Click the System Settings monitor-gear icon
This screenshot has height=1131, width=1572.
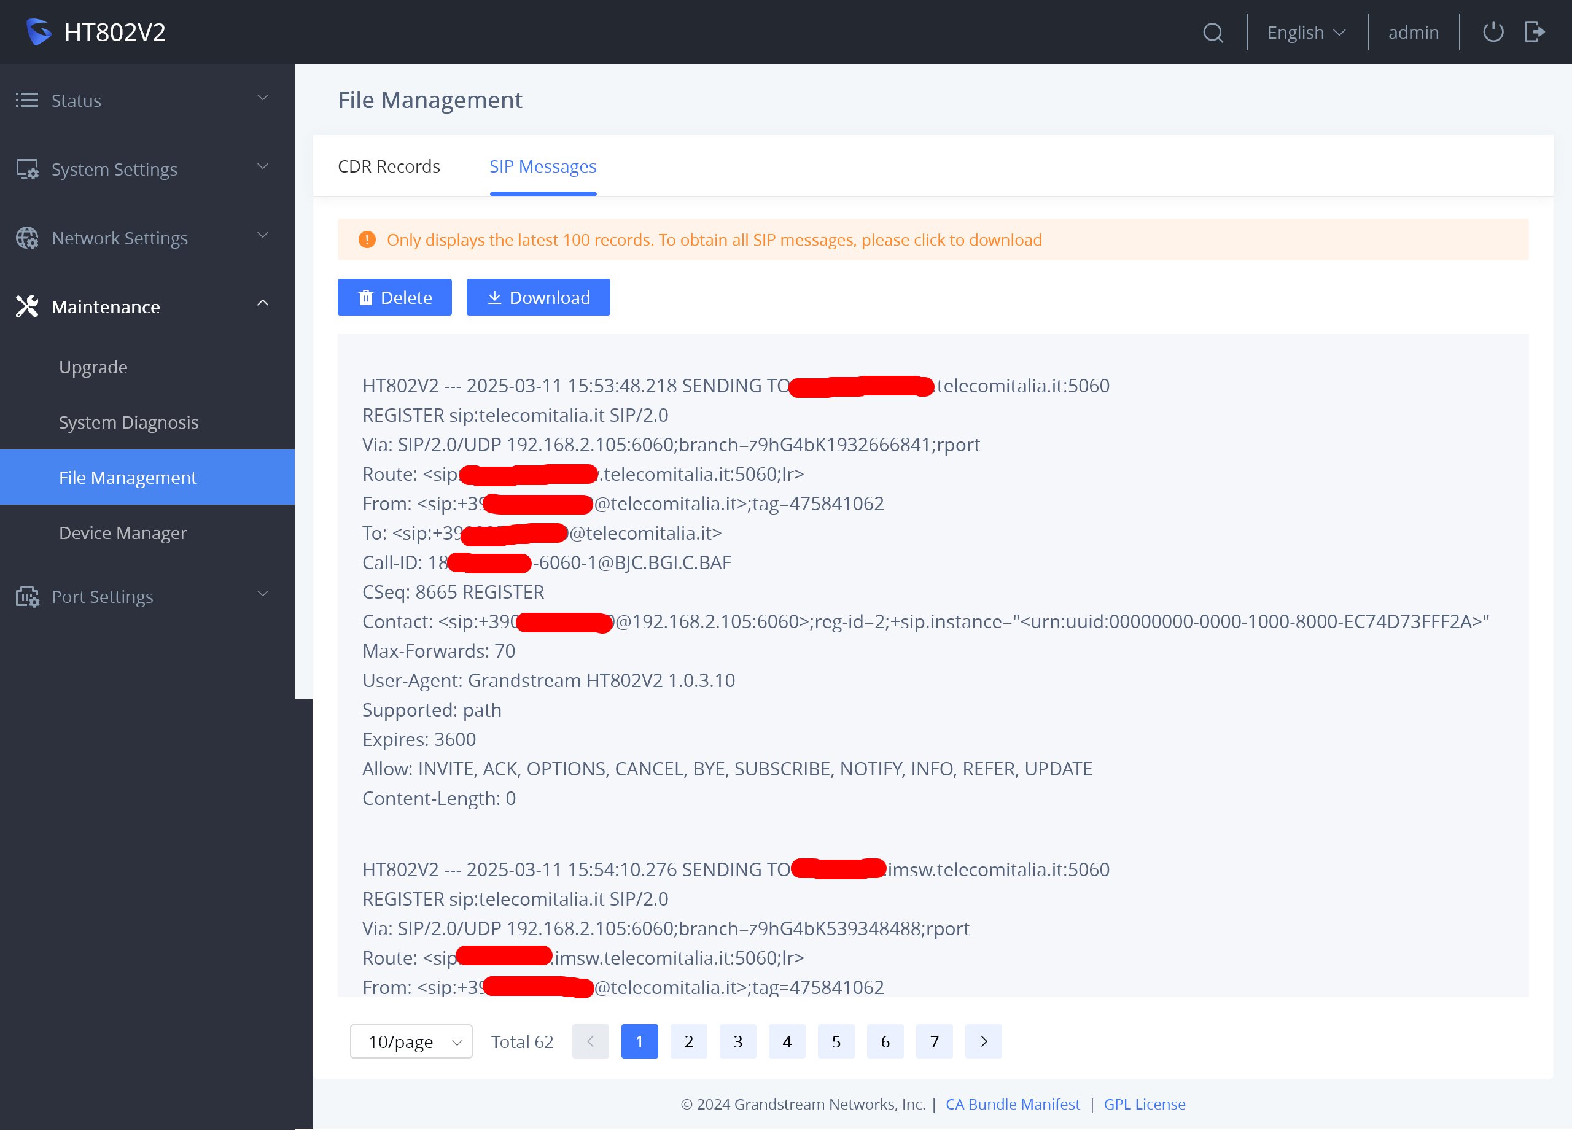point(27,169)
